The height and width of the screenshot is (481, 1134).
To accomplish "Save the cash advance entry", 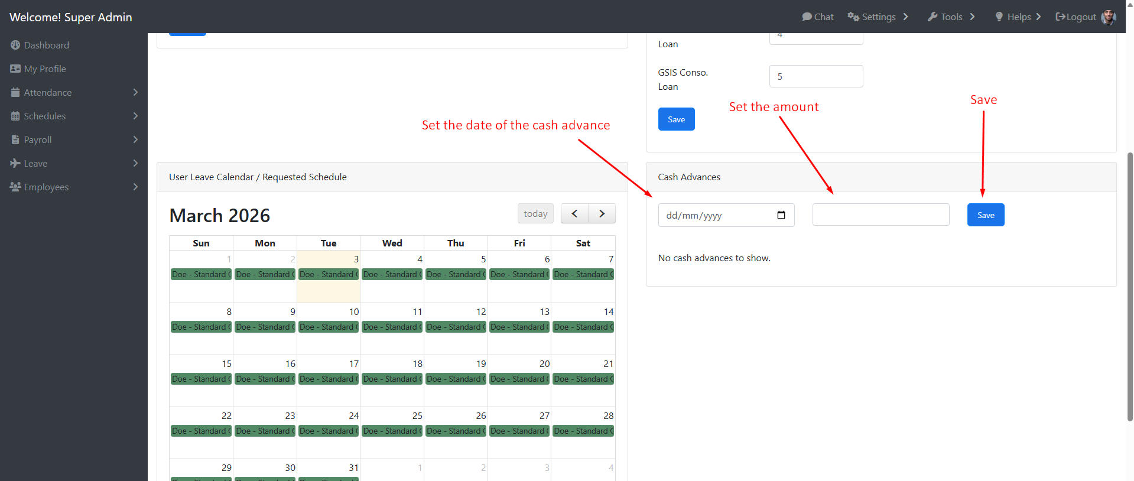I will [985, 215].
